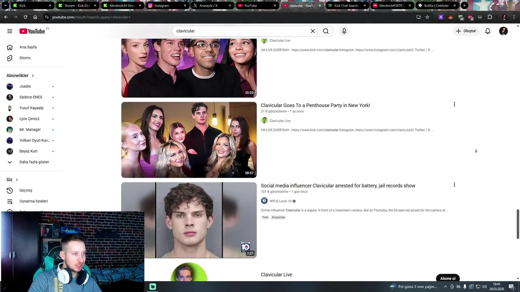This screenshot has height=292, width=520.
Task: Open Shorts in the sidebar
Action: click(x=31, y=58)
